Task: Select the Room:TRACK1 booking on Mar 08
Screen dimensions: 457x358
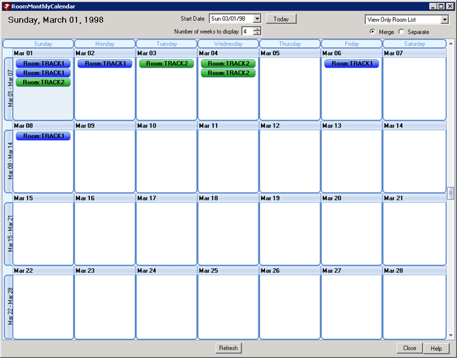Action: [x=43, y=136]
